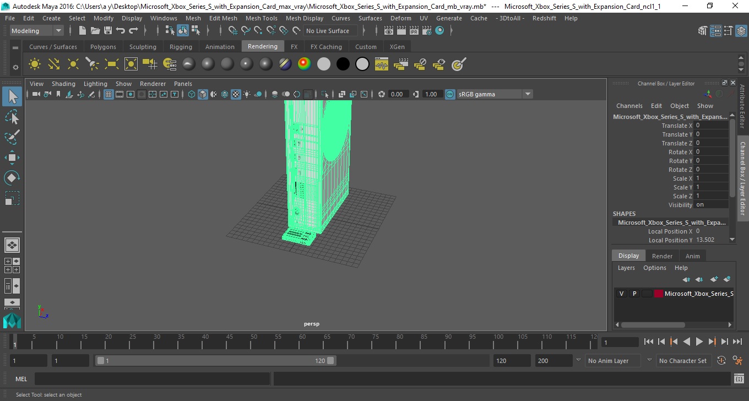Switch to the Polygons shelf tab
This screenshot has width=749, height=401.
(x=103, y=47)
